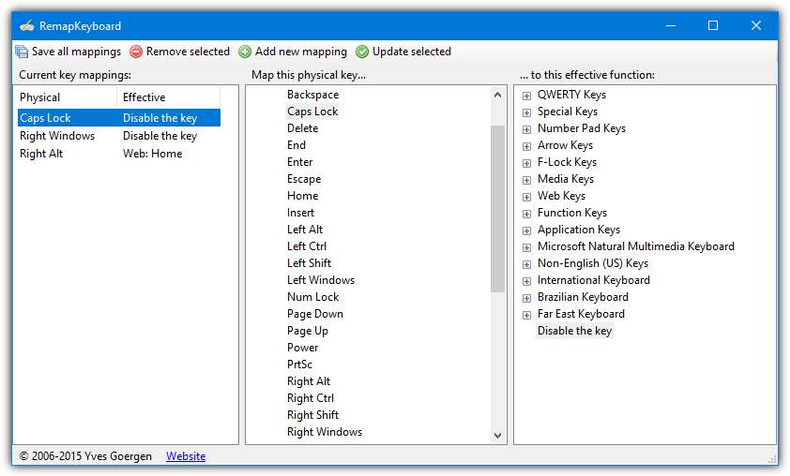The height and width of the screenshot is (476, 790).
Task: Select Power in physical key list
Action: point(303,348)
